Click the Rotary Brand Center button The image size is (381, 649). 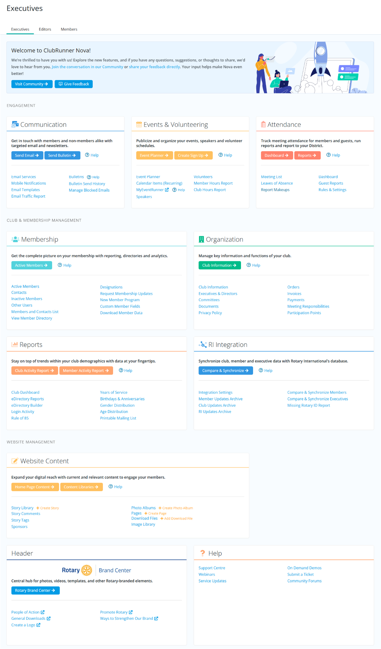pos(35,590)
